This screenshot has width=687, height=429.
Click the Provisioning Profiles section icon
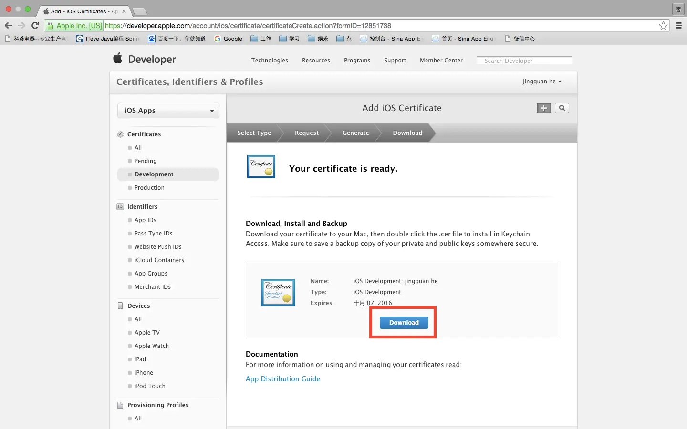[x=120, y=405]
